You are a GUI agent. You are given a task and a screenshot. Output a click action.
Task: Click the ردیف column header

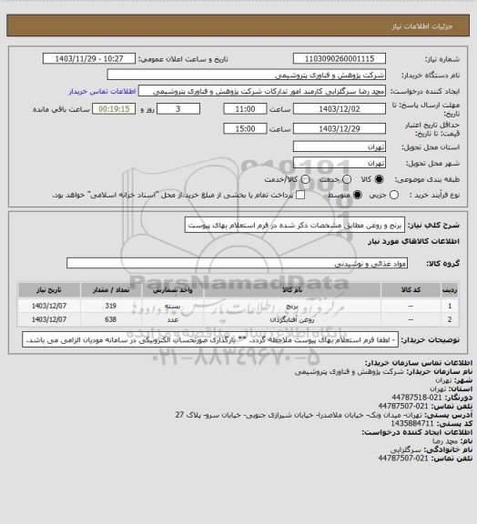[450, 289]
